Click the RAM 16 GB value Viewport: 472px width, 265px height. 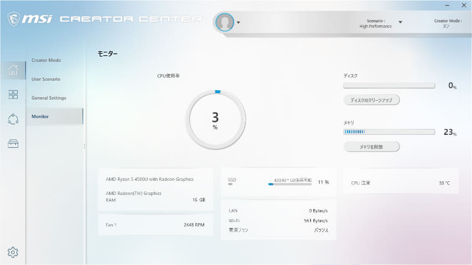tap(199, 200)
